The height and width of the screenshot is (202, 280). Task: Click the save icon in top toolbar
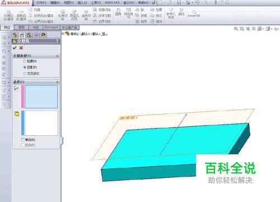pos(179,3)
